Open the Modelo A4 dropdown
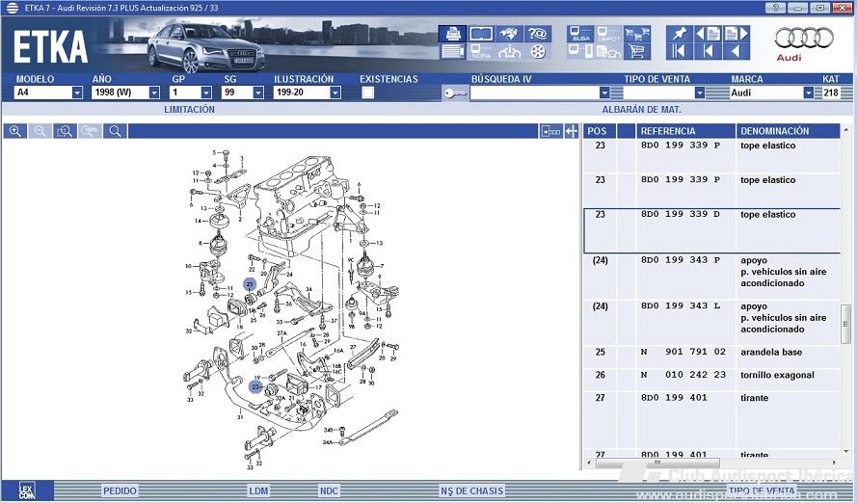Screen dimensions: 857x503 (x=77, y=93)
